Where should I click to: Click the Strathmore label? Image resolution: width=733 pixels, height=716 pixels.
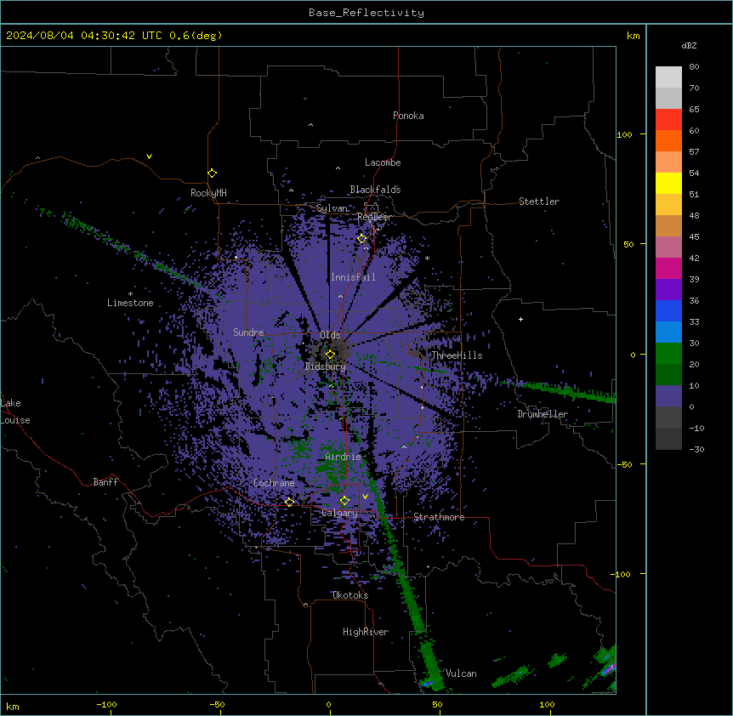[x=439, y=517]
